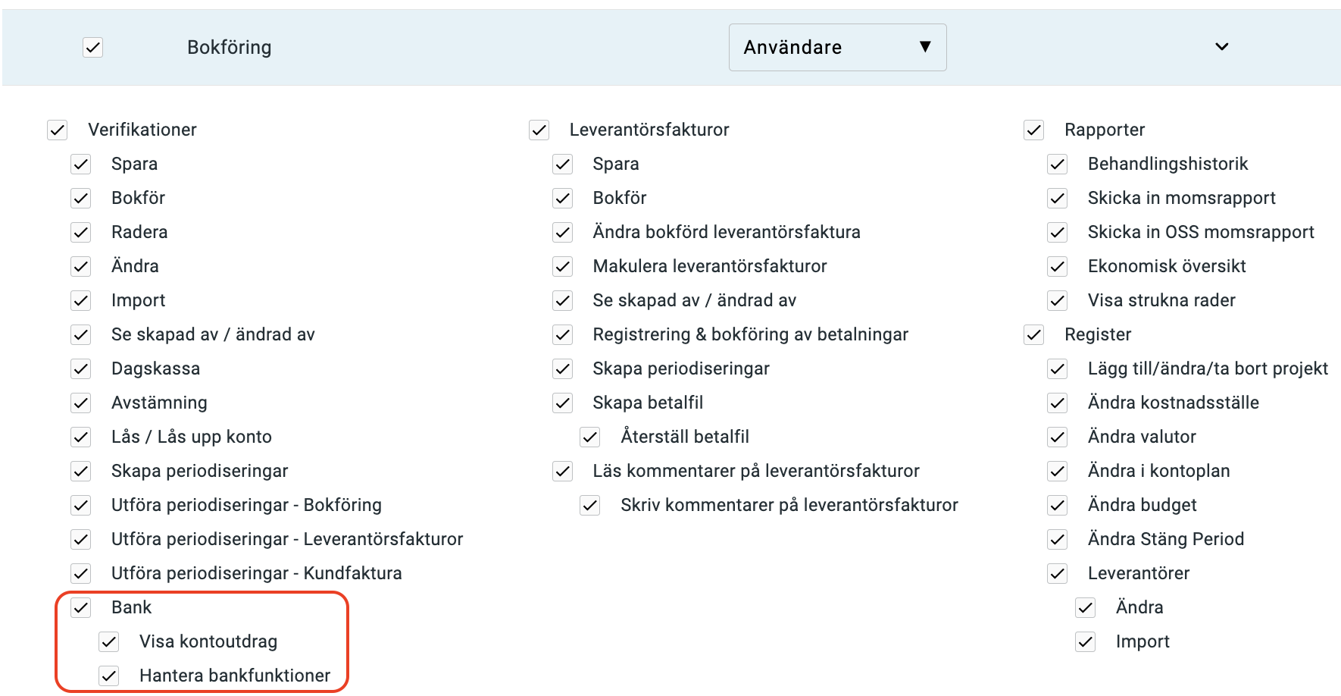
Task: Toggle Skapa betalfil checkbox
Action: [562, 403]
